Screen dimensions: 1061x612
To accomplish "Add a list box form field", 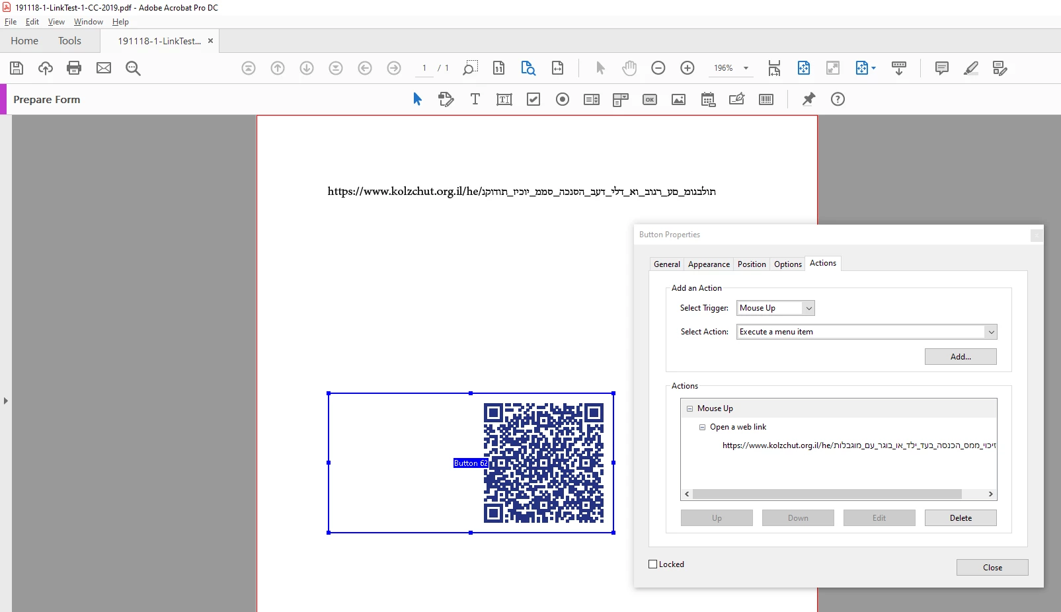I will [592, 99].
